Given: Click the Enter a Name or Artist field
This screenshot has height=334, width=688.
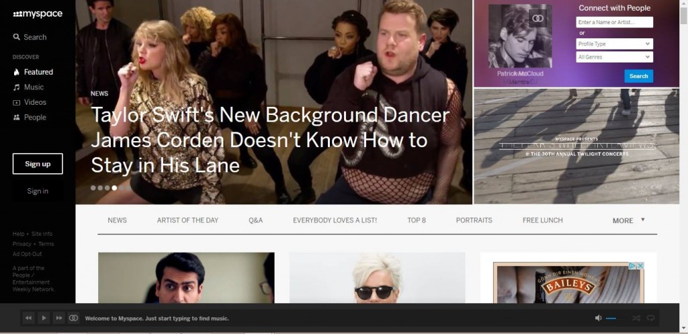Looking at the screenshot, I should (614, 22).
